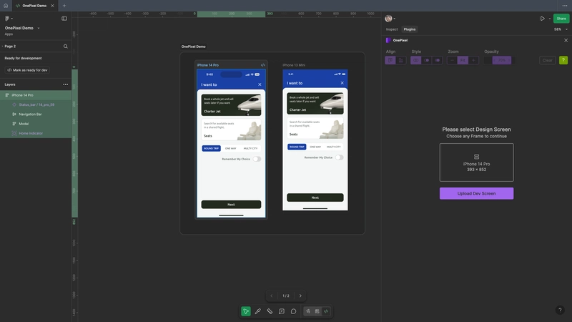The width and height of the screenshot is (572, 322).
Task: Select the Annotation tool
Action: (282, 311)
